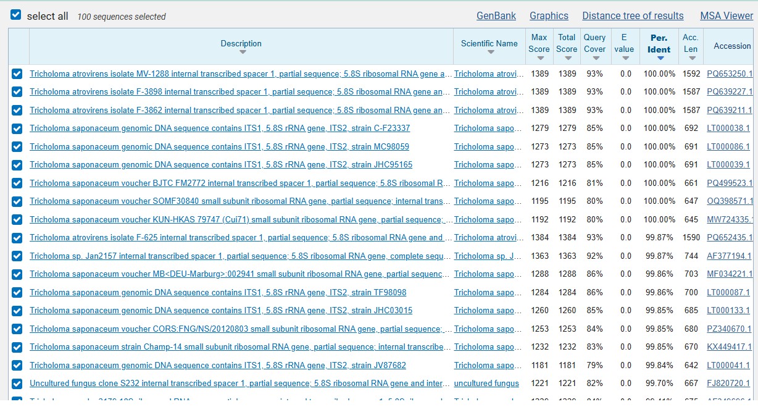Click active Per. Ident sort arrow
This screenshot has width=758, height=412.
point(660,58)
